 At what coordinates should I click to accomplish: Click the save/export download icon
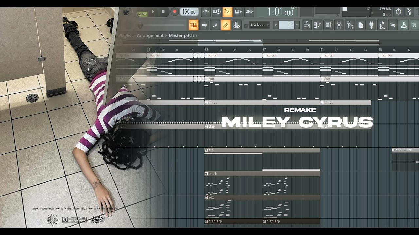click(404, 25)
